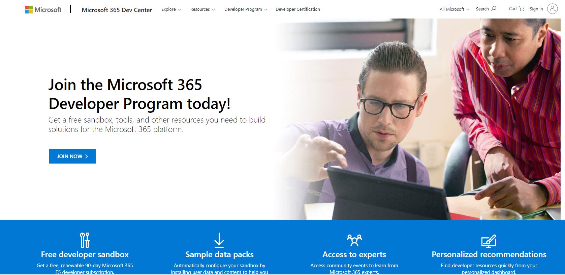Click the sign-in account avatar icon

553,9
